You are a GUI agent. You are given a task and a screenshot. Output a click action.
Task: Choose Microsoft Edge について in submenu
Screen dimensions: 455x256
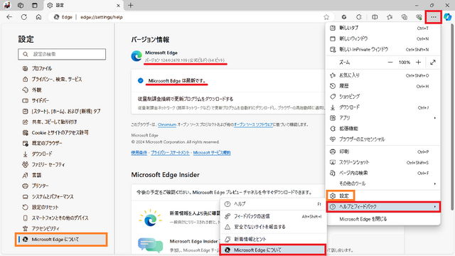(273, 250)
